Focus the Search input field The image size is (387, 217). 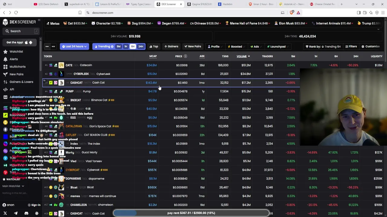coord(21,31)
